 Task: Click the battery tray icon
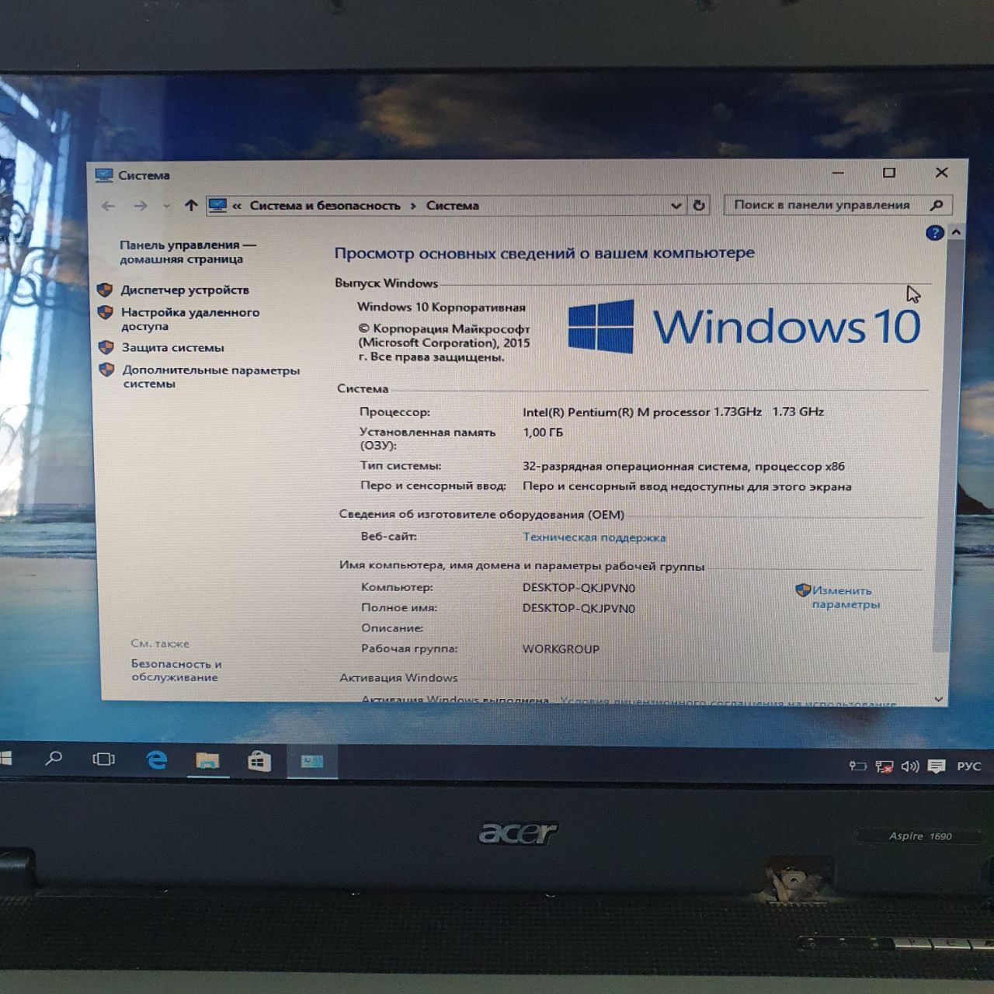pyautogui.click(x=857, y=766)
